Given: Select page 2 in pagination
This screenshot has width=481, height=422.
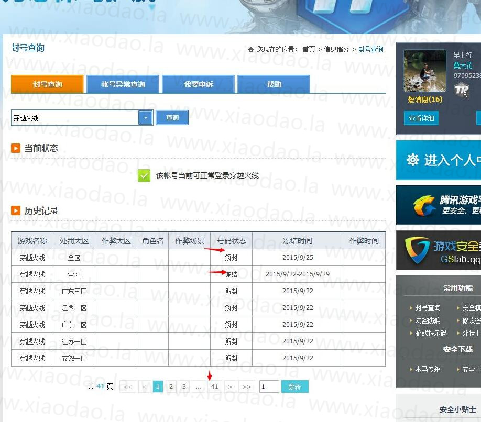Looking at the screenshot, I should (x=171, y=387).
